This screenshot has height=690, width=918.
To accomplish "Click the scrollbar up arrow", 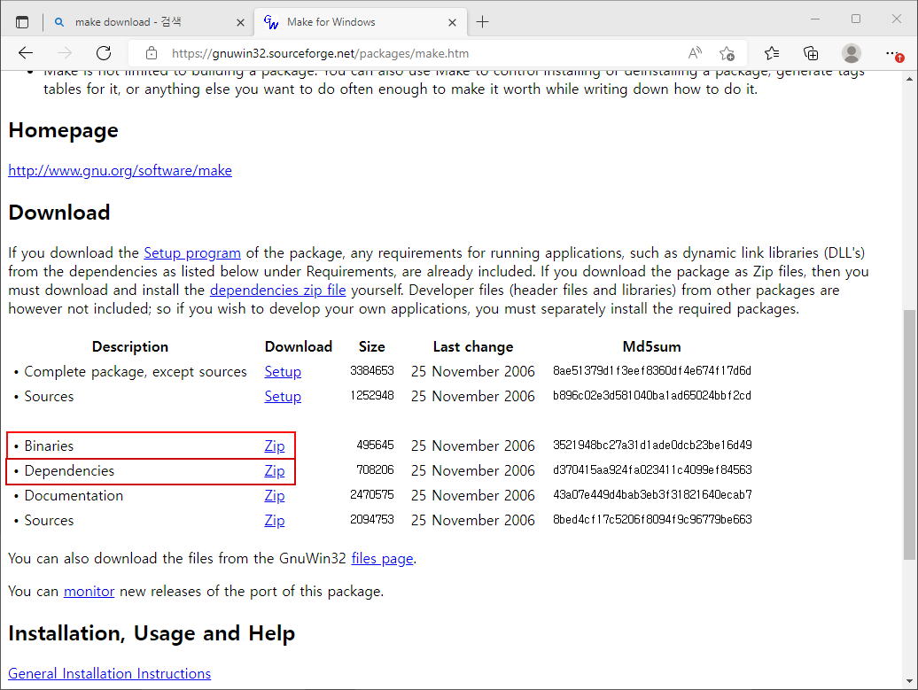I will [x=909, y=79].
